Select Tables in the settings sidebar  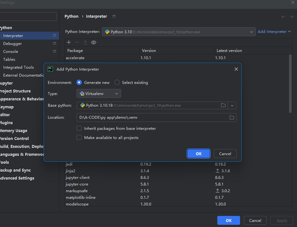(x=29, y=60)
